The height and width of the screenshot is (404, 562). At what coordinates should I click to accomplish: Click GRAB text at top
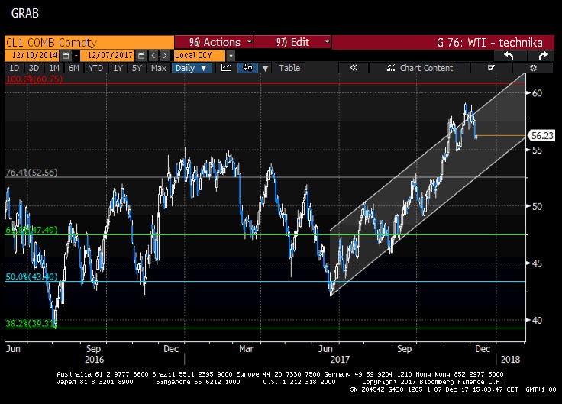[24, 13]
